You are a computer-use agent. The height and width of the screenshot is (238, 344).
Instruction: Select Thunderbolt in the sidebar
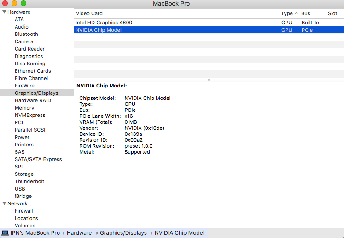tap(29, 181)
